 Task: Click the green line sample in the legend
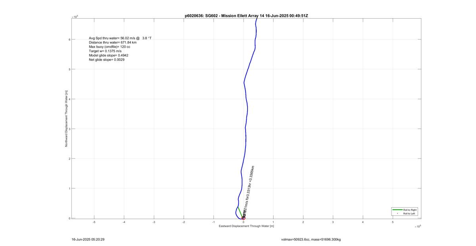397,210
